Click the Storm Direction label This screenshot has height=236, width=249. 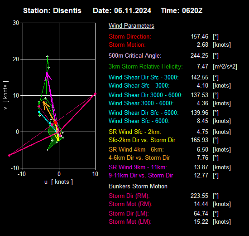130,36
